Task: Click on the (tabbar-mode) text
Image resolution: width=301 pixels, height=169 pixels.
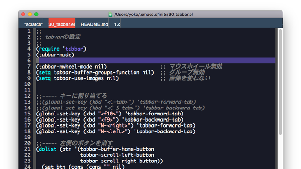Action: click(x=55, y=55)
